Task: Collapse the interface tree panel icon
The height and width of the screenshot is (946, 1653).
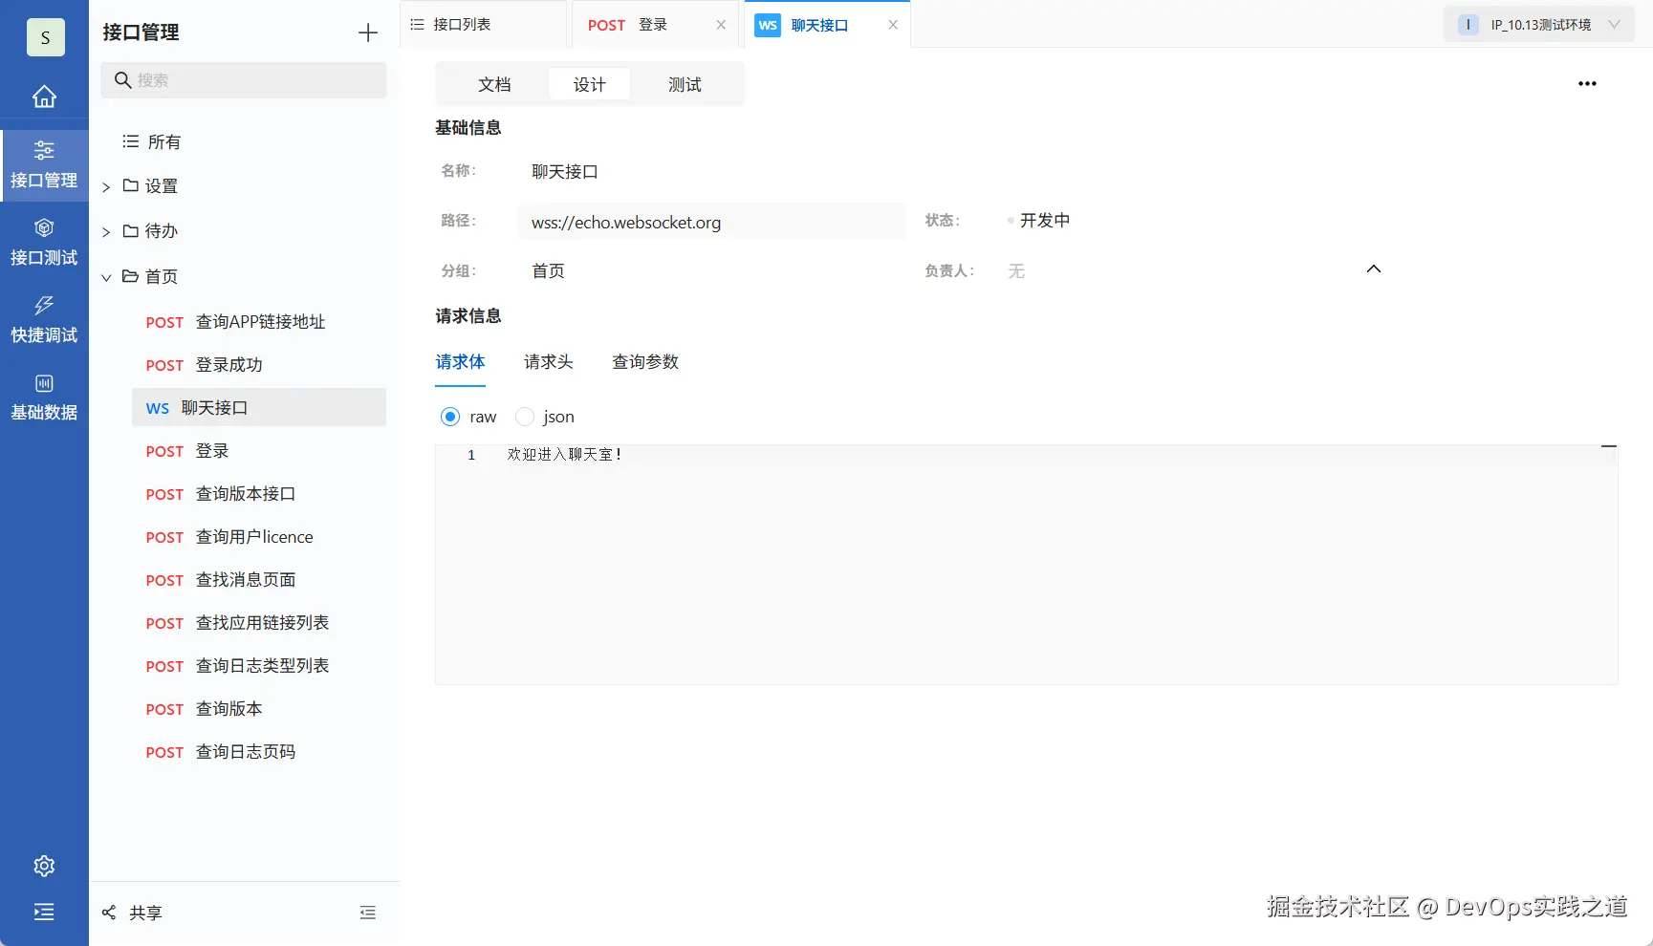Action: pos(368,913)
